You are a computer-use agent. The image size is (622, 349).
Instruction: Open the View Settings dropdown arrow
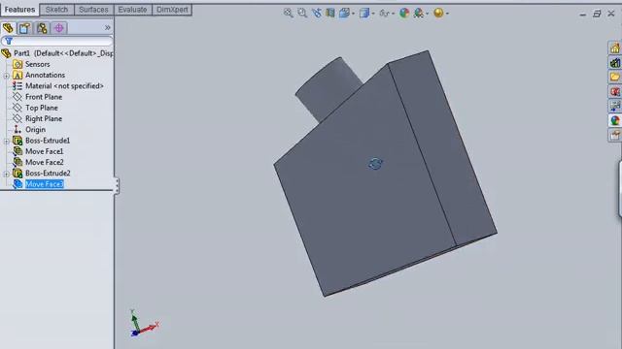447,14
